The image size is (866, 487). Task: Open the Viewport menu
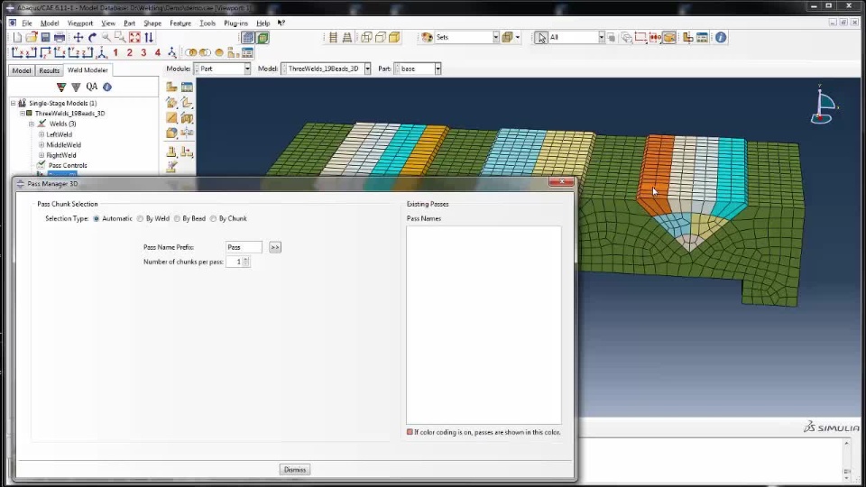(80, 23)
